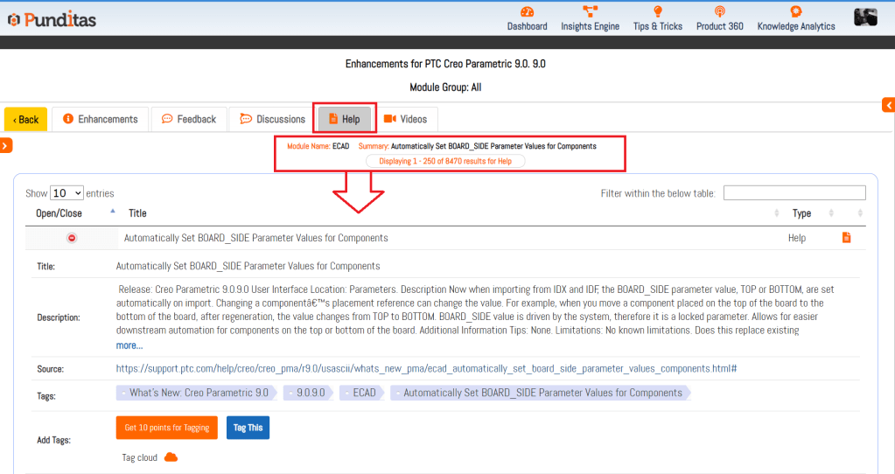Viewport: 895px width, 474px height.
Task: Open Tips & Tricks lightbulb icon
Action: tap(657, 12)
